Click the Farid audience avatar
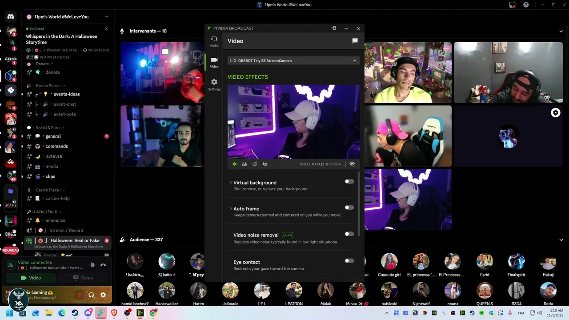569x320 pixels. tap(485, 261)
